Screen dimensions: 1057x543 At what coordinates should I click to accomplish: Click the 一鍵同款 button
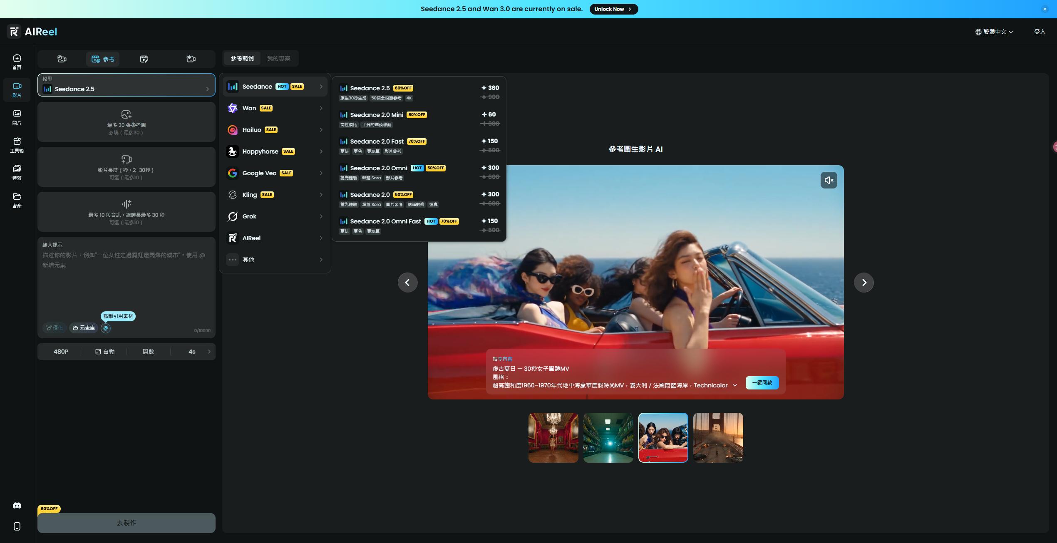[x=762, y=383]
